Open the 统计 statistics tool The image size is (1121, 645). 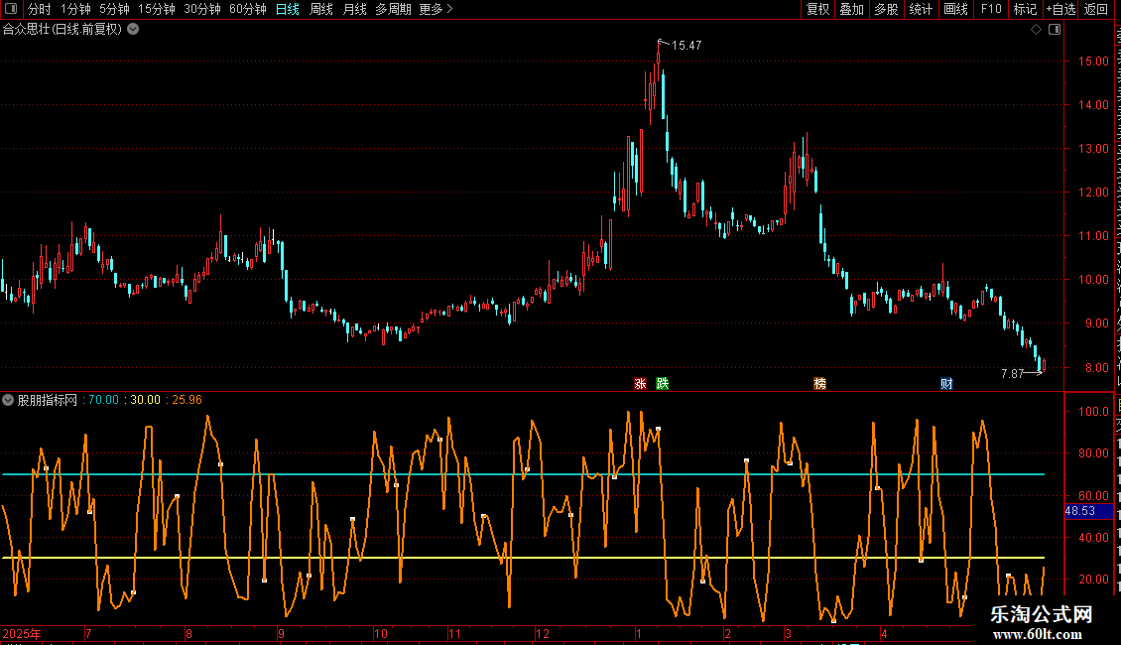(x=920, y=9)
